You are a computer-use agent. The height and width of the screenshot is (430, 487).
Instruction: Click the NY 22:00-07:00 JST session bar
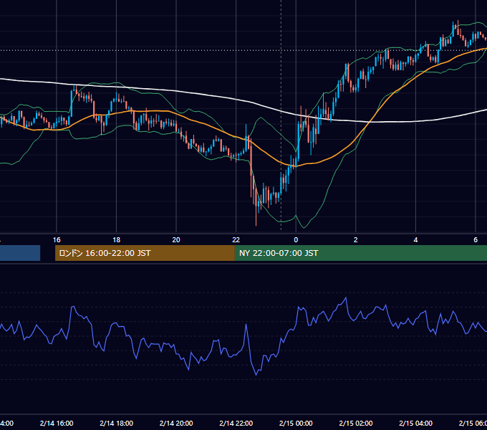360,253
